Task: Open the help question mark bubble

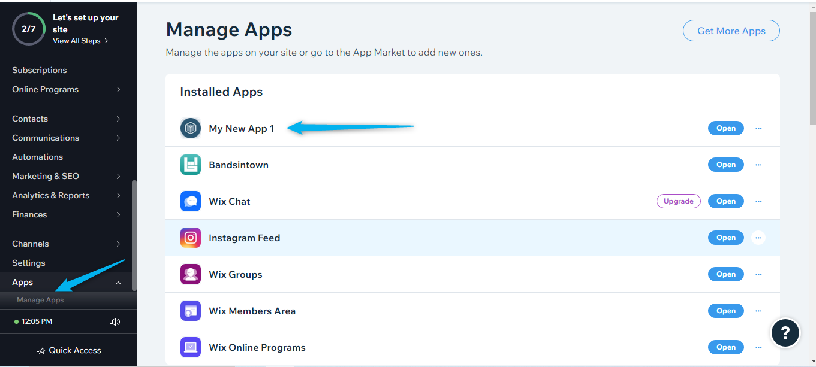Action: pos(785,332)
